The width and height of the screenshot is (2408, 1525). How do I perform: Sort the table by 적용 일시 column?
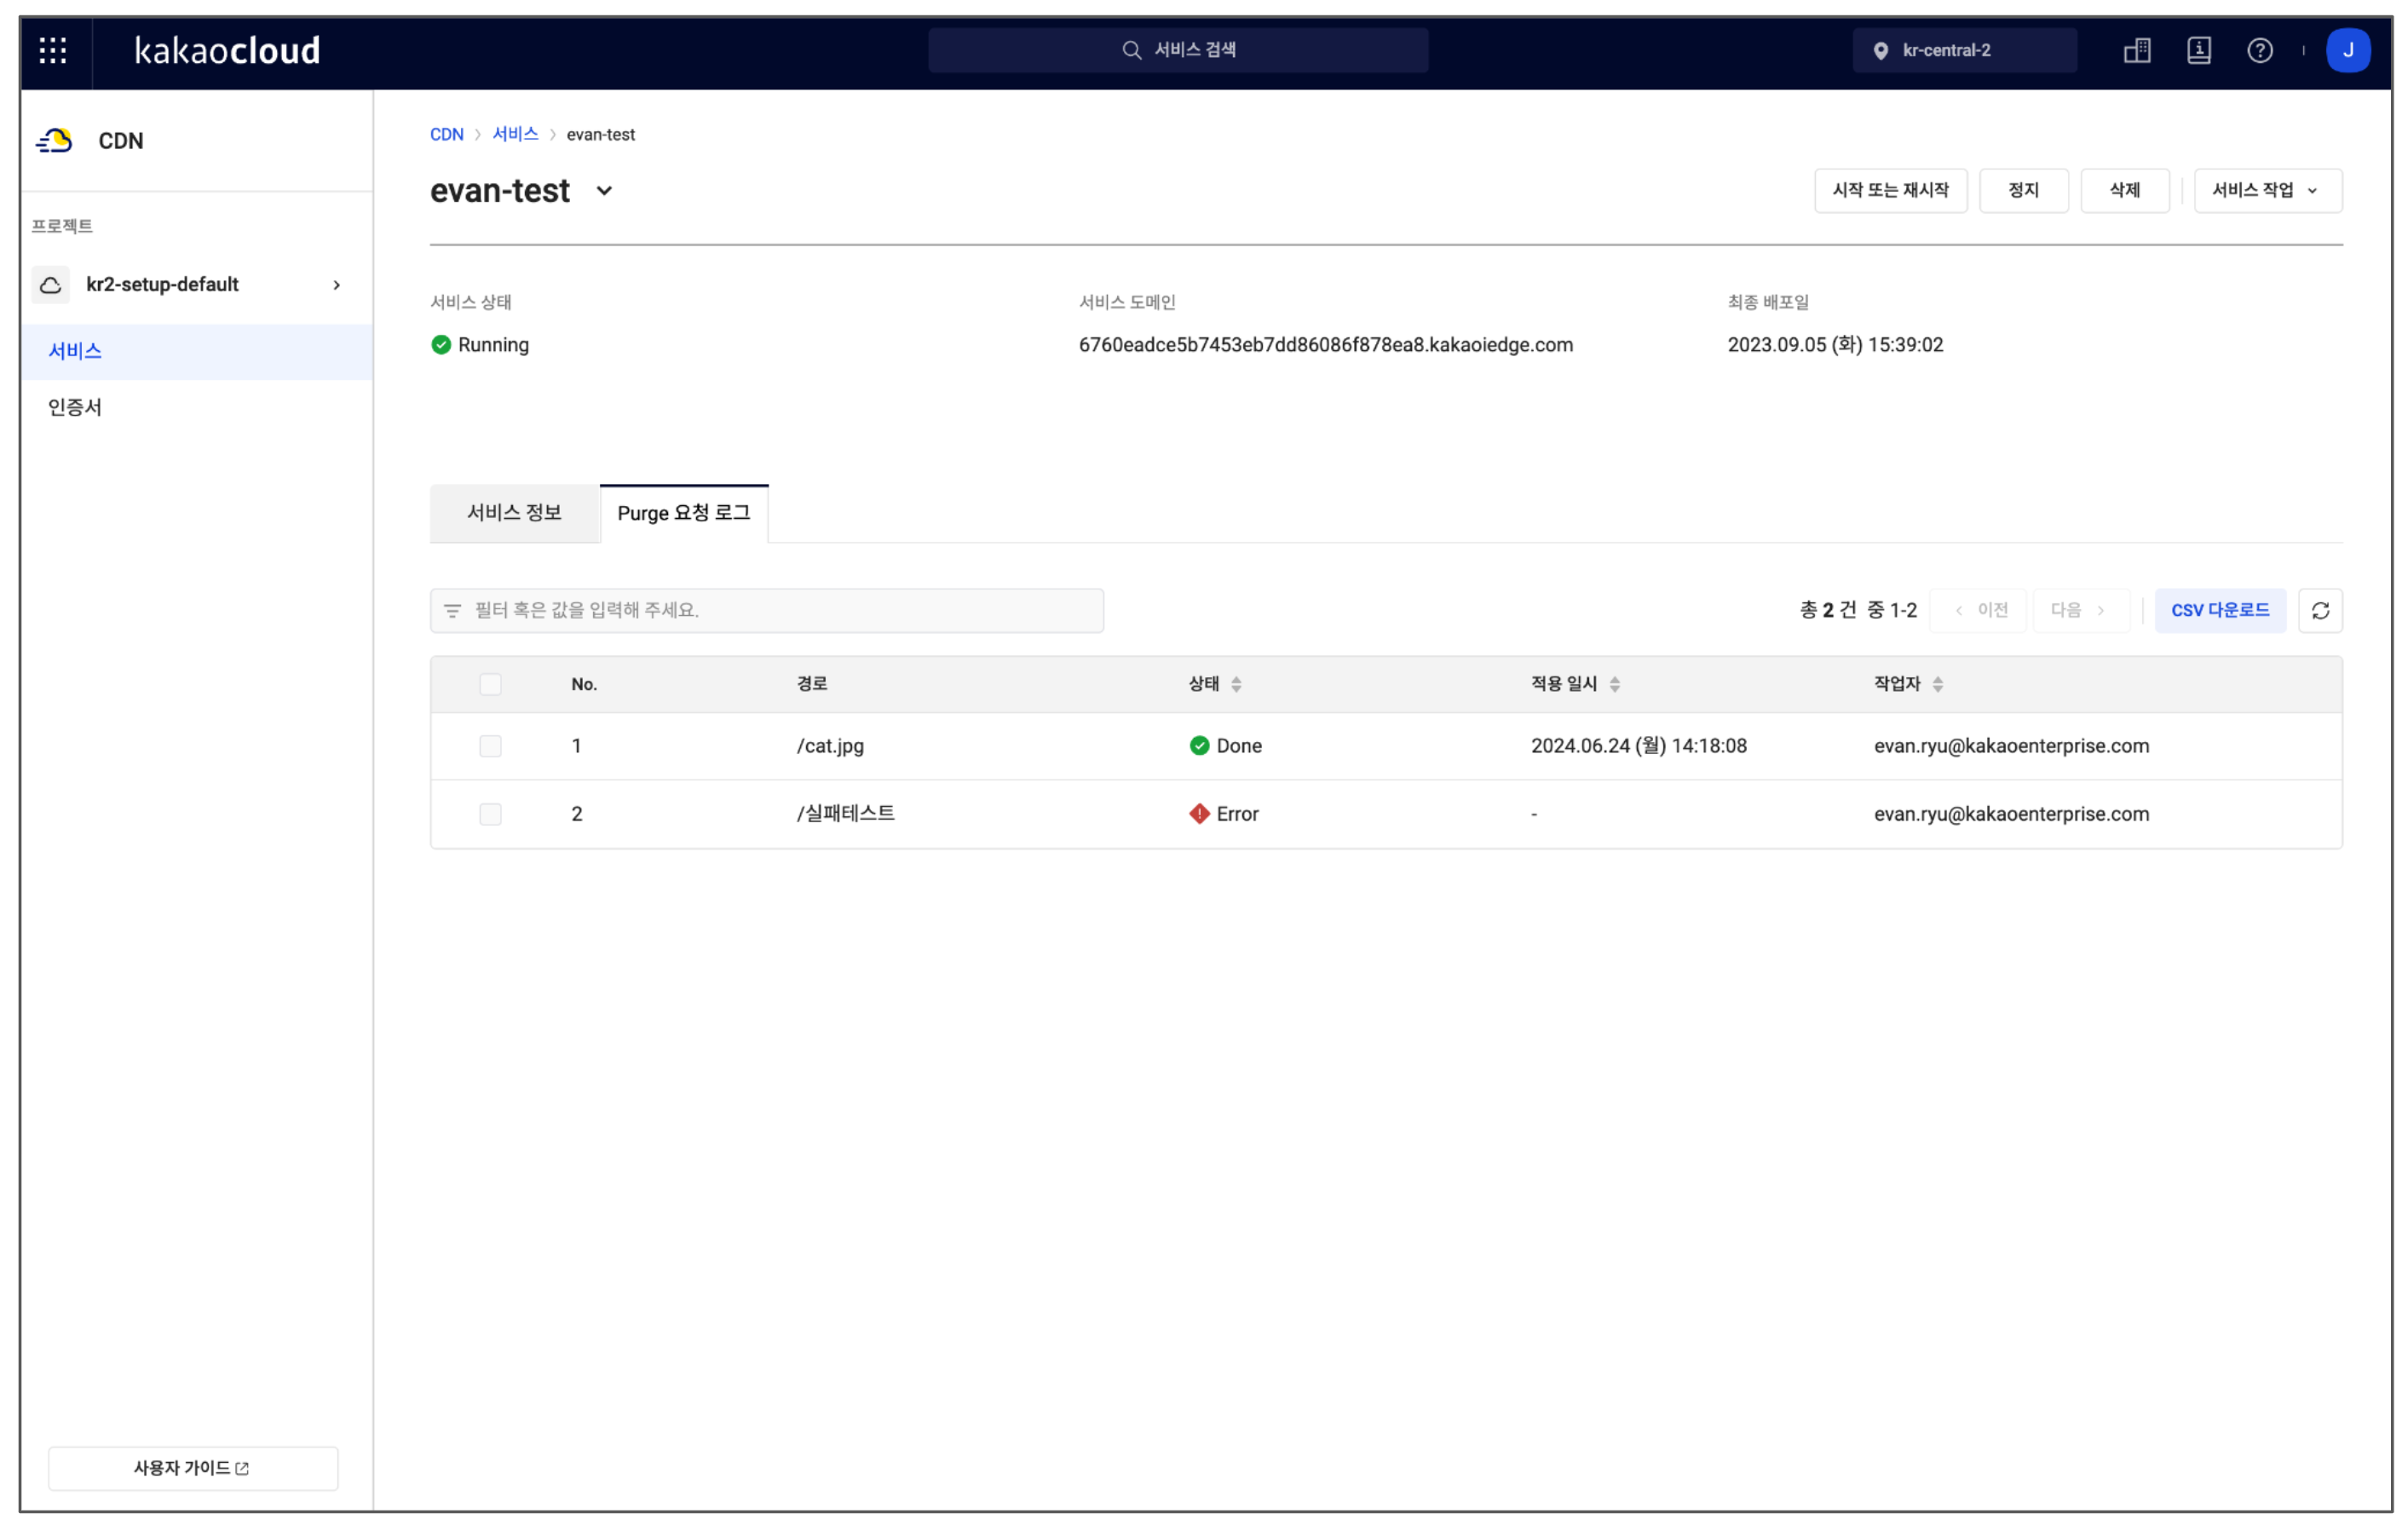[x=1614, y=684]
